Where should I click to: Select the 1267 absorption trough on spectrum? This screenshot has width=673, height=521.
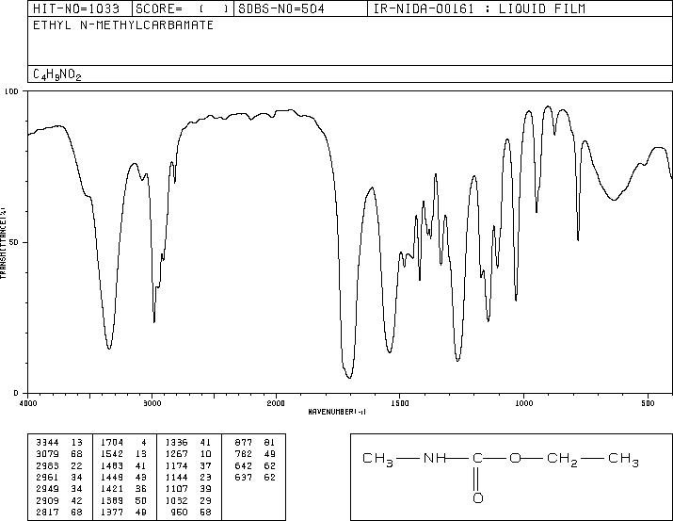point(458,360)
